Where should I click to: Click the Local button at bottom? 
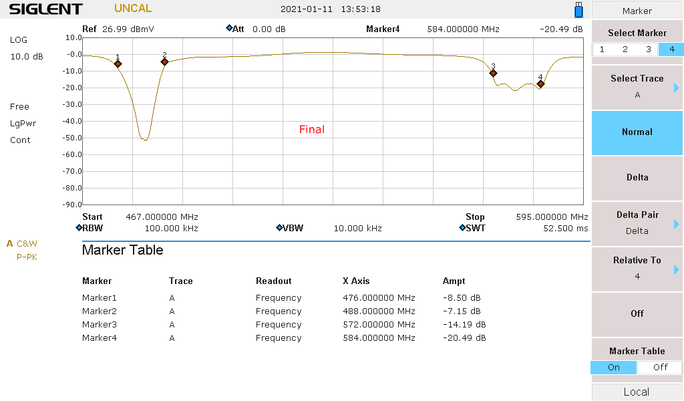point(637,392)
